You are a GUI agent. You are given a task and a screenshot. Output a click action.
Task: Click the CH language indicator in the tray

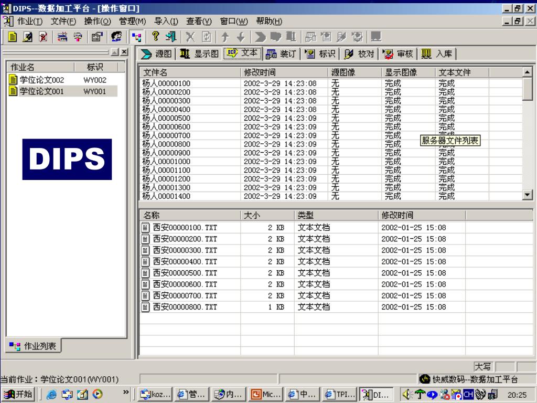pos(468,395)
